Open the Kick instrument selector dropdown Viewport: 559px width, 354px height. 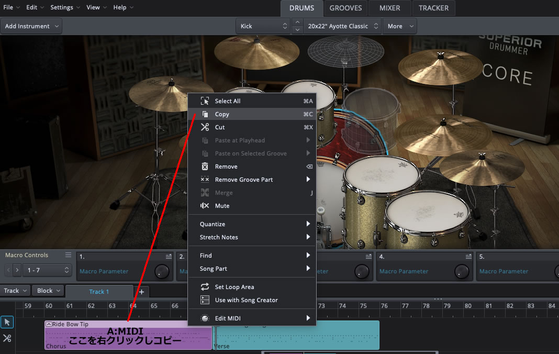263,26
